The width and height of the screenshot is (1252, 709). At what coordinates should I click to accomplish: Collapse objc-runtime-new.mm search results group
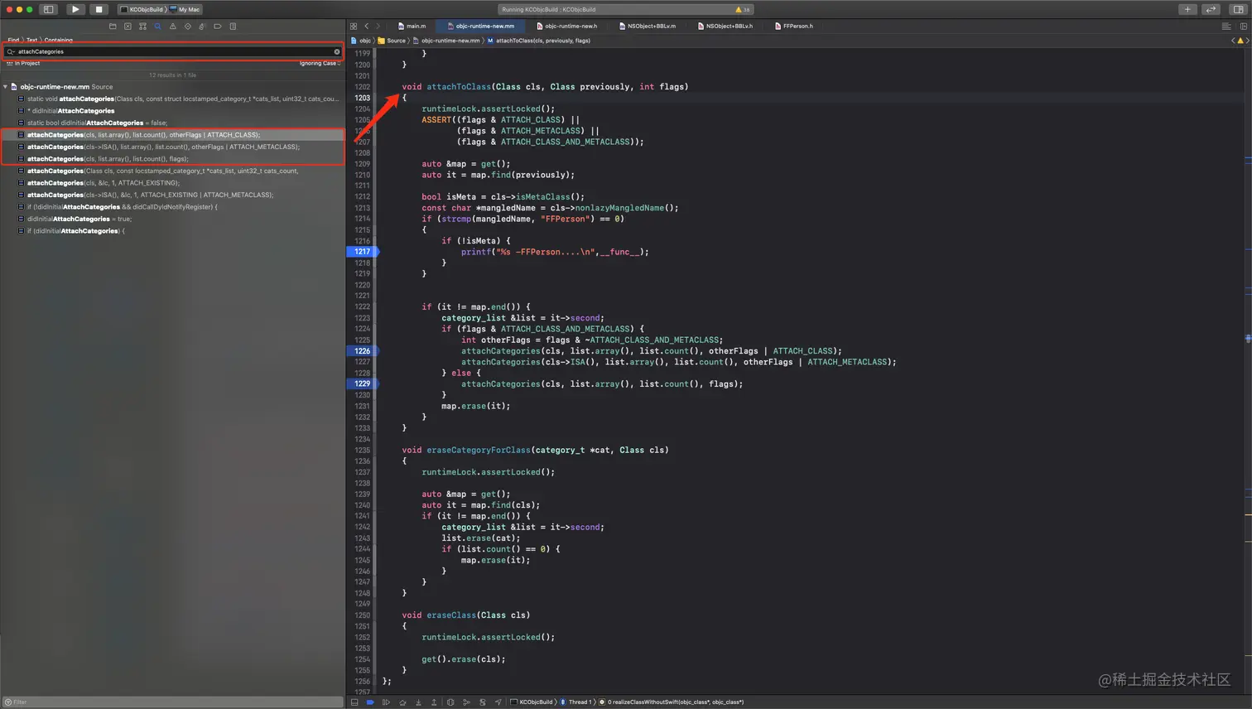pos(5,86)
